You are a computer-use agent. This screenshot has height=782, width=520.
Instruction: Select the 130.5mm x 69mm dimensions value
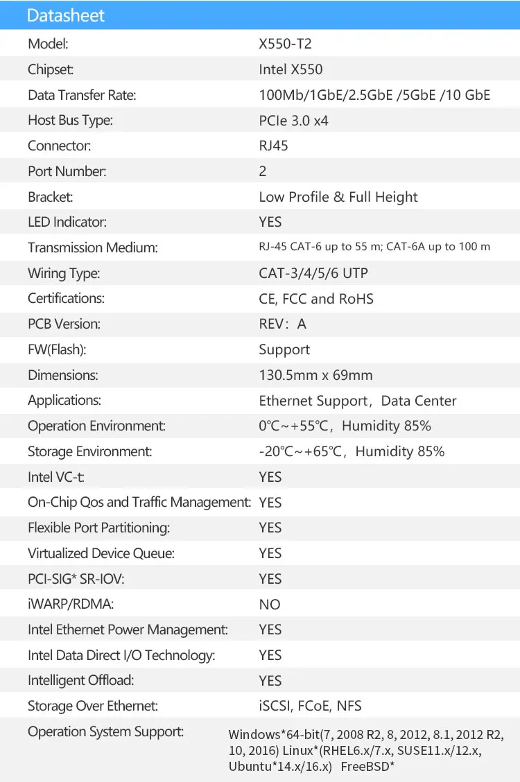pyautogui.click(x=315, y=375)
